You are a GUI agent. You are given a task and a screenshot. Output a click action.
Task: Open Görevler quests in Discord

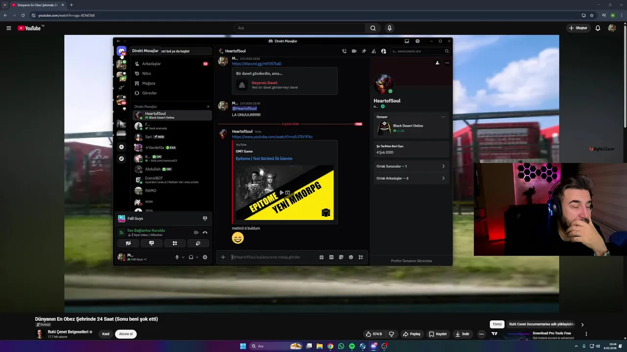(x=171, y=93)
